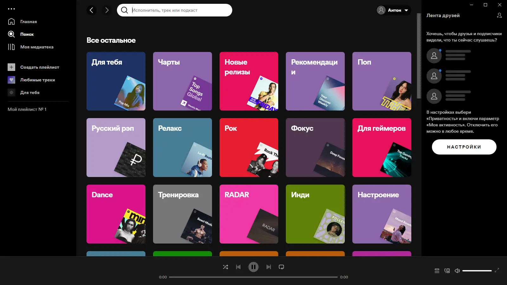Click the Главная home icon
Screen dimensions: 507x285
click(x=11, y=22)
